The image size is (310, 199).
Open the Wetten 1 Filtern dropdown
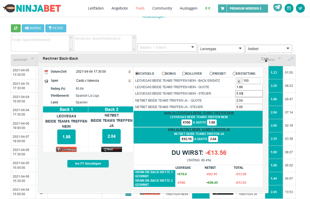167,48
